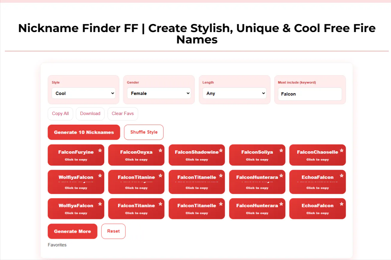
Task: Expand the Gender dropdown set to Female
Action: [x=159, y=93]
